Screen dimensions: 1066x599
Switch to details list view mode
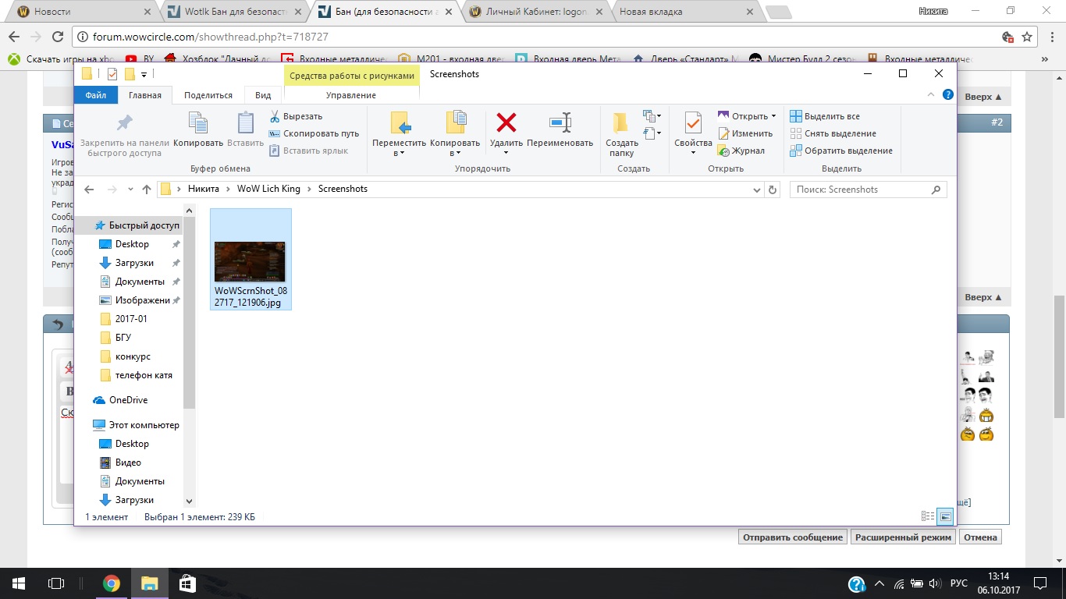click(928, 516)
